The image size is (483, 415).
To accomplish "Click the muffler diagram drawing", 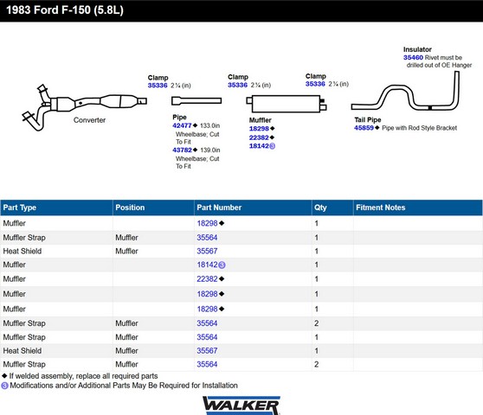I will [287, 104].
